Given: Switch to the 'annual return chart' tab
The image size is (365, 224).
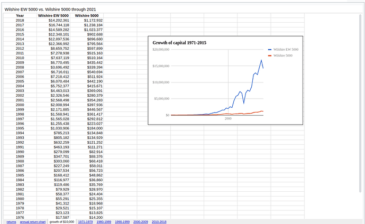Looking at the screenshot, I should coord(33,222).
